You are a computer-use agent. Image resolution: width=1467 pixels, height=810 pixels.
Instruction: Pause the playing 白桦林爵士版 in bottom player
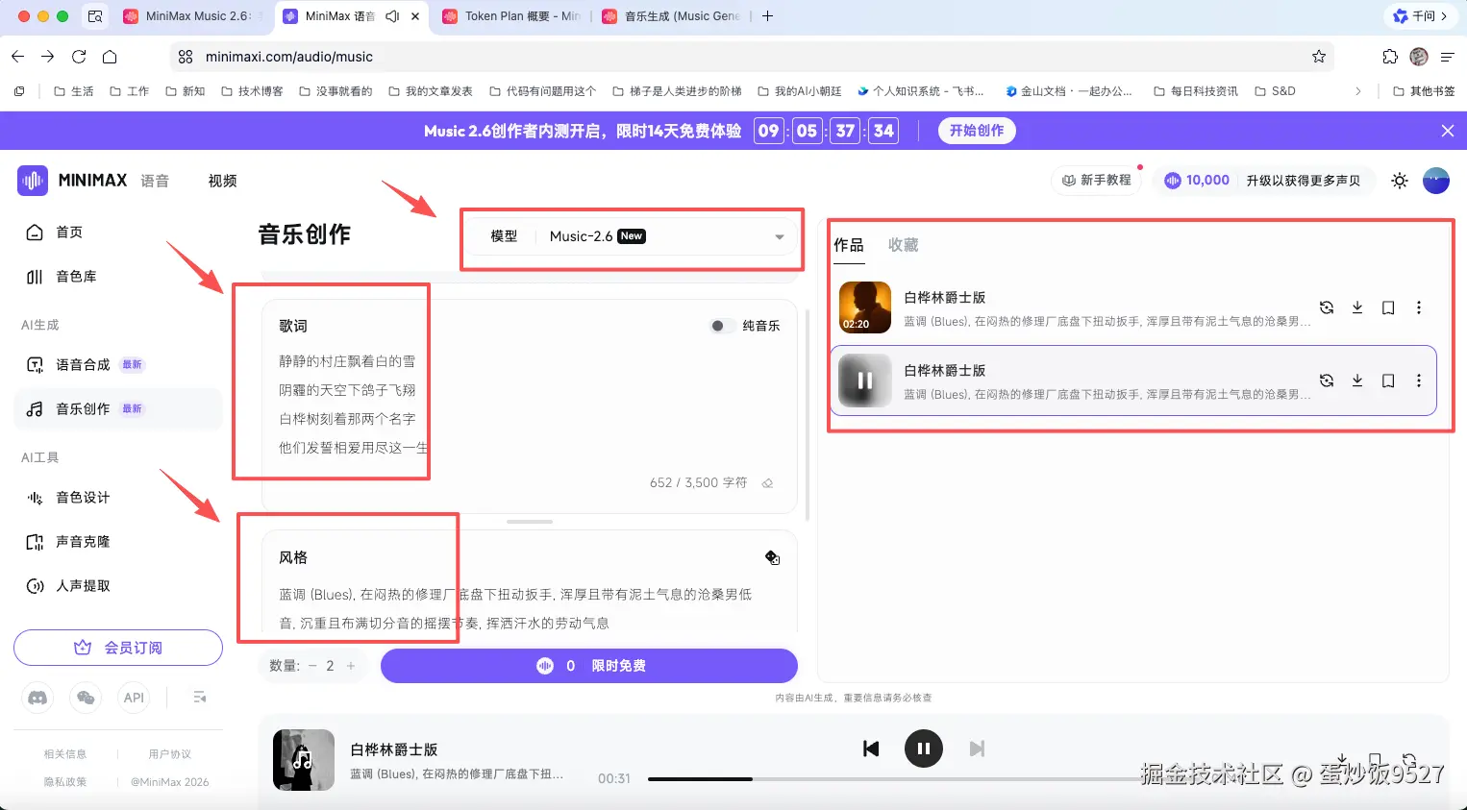pos(923,749)
